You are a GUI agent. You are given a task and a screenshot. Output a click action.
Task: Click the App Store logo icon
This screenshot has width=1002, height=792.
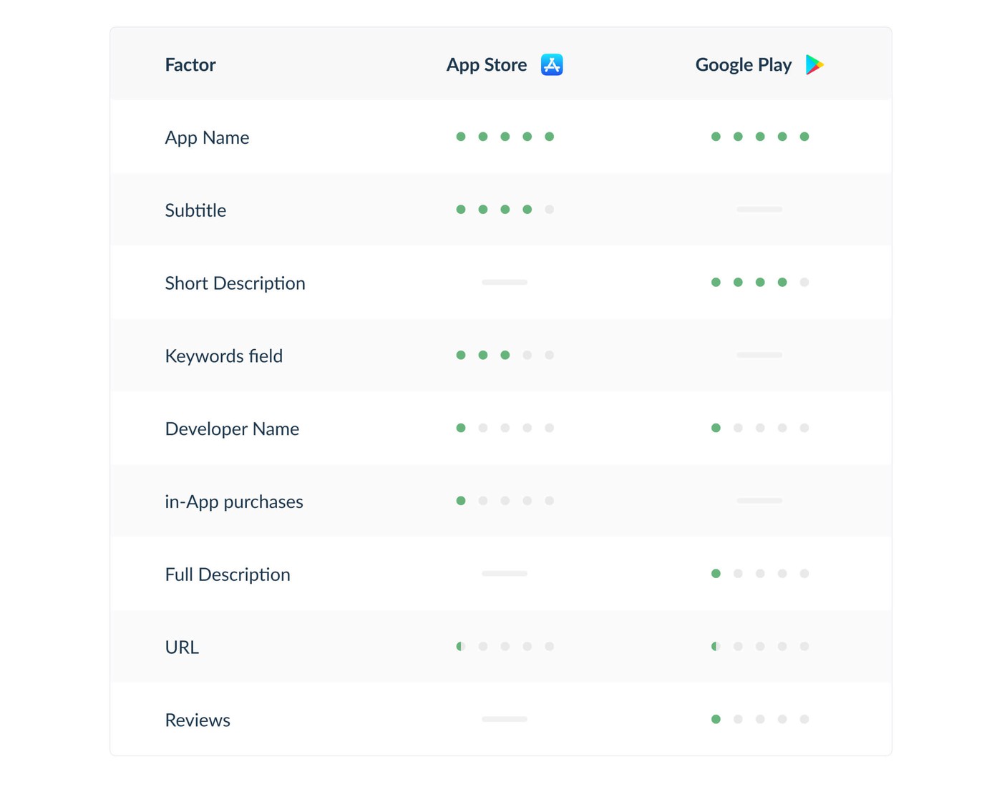pos(552,64)
